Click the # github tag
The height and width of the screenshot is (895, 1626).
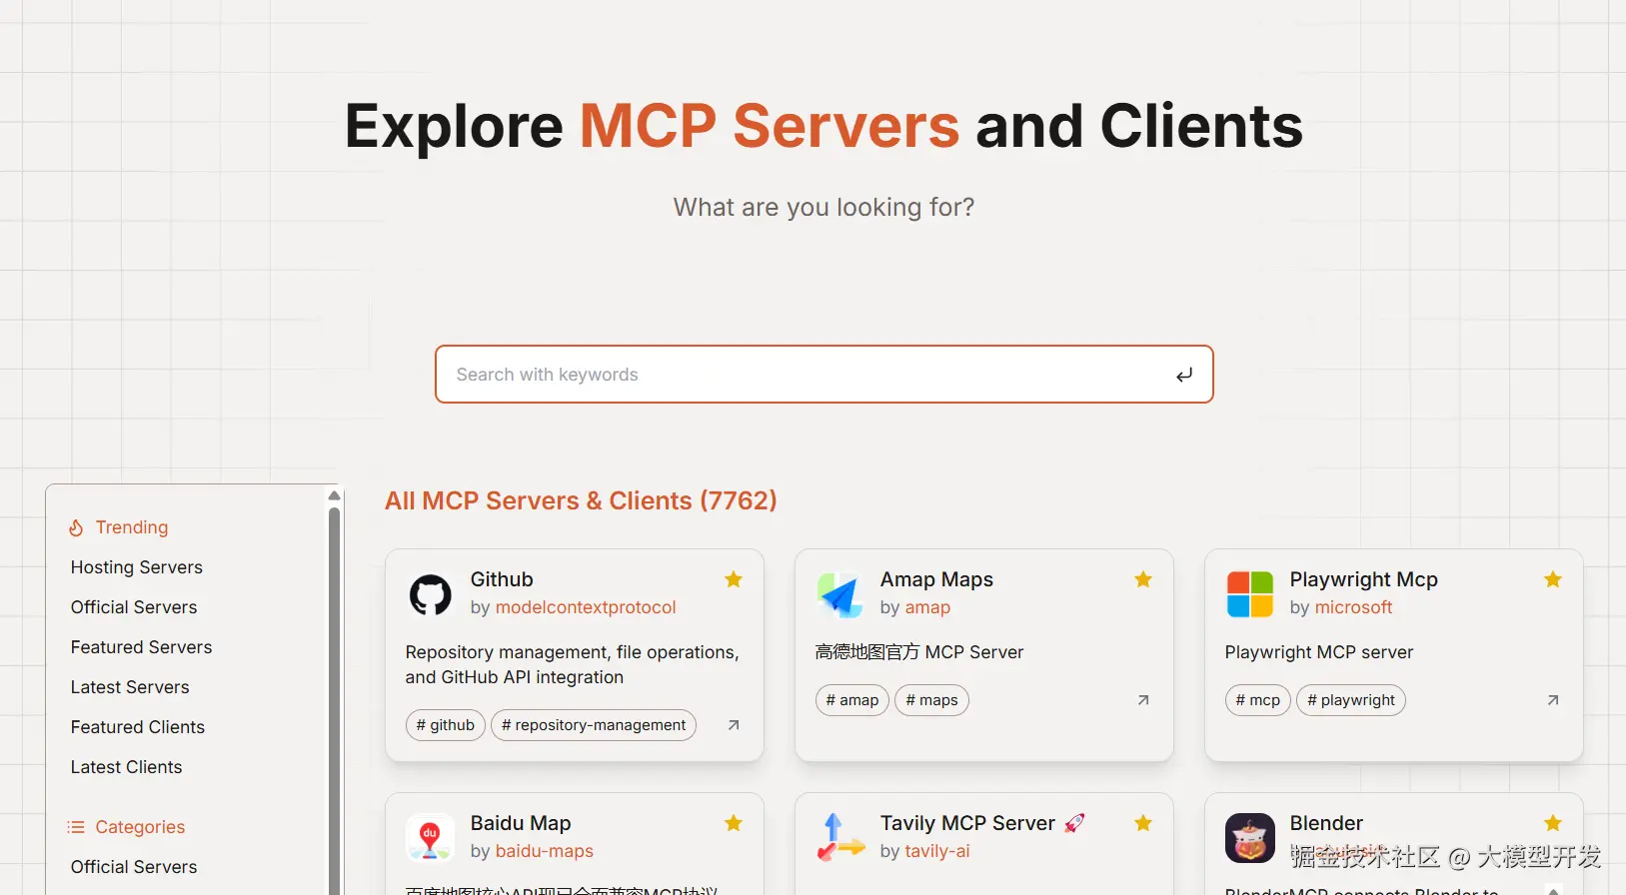[446, 725]
